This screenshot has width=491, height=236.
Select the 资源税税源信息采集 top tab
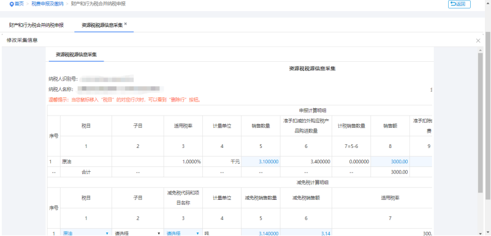(102, 25)
